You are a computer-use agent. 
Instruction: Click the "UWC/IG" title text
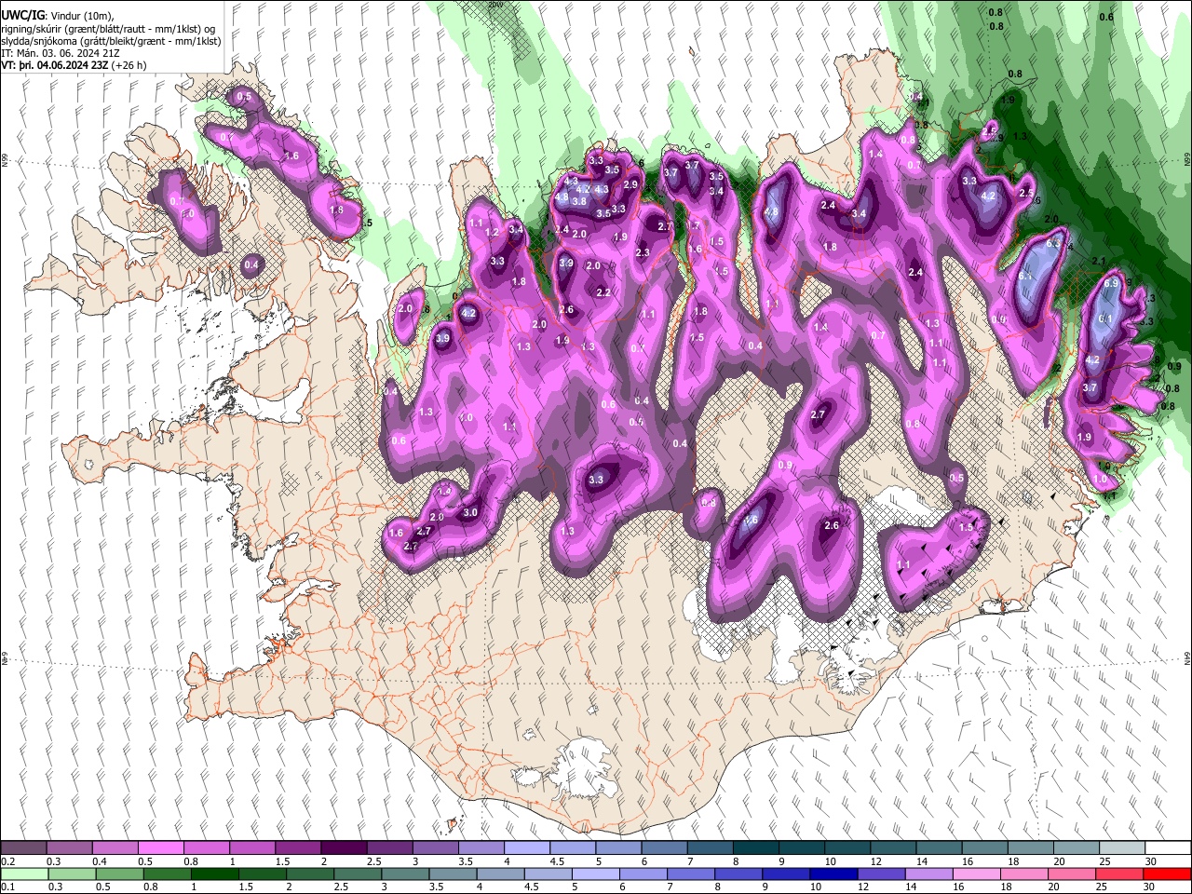coord(23,16)
